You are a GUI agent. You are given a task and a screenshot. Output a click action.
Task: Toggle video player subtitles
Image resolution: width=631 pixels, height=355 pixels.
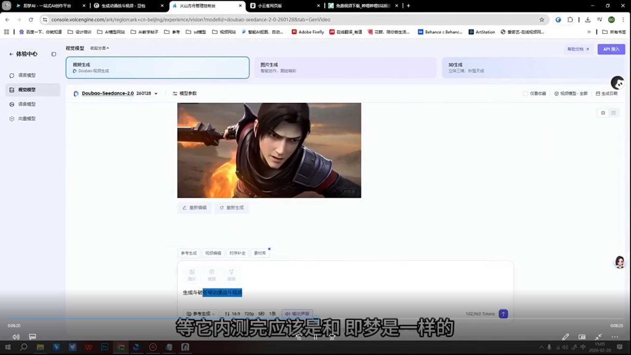pos(32,337)
